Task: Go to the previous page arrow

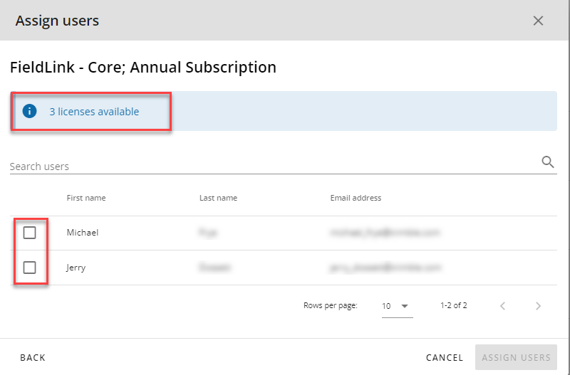Action: click(503, 306)
